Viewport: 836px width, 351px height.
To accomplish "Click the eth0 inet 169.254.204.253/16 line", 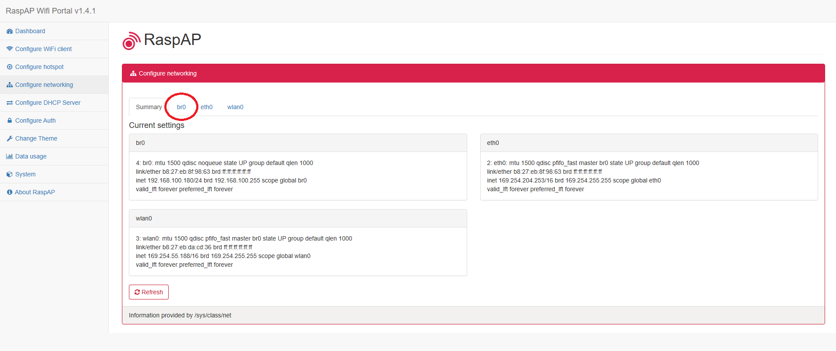I will pos(574,180).
